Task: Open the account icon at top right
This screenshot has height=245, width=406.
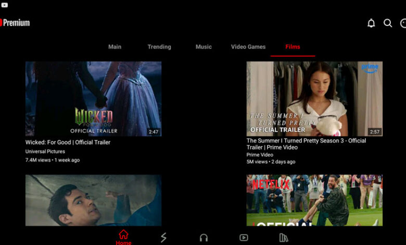Action: point(403,23)
